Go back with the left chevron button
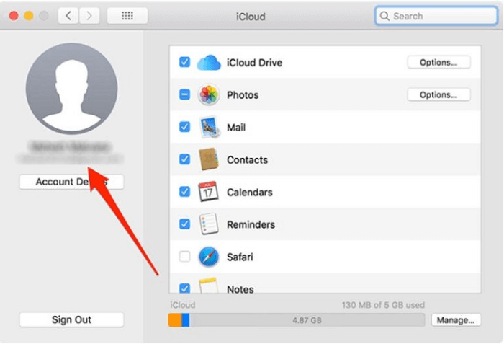 click(68, 15)
